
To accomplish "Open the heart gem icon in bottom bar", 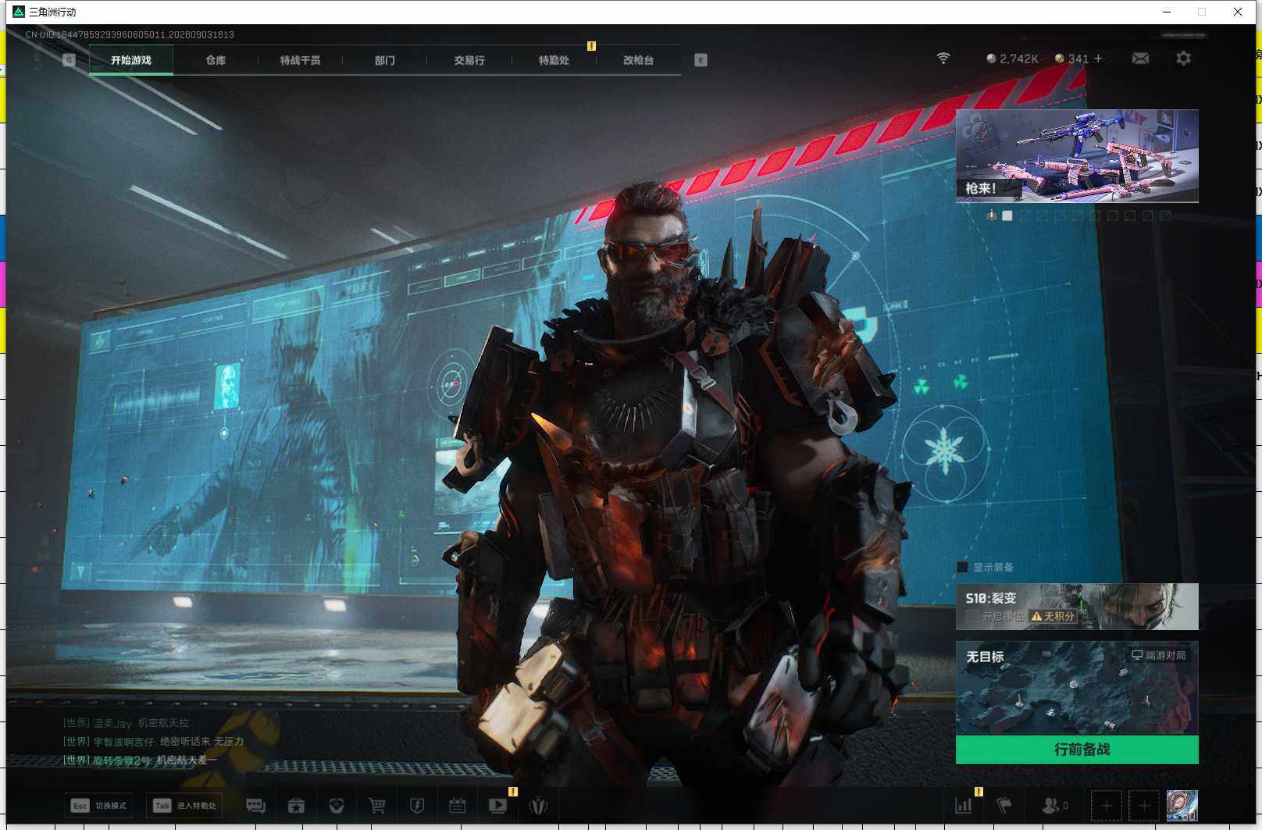I will click(337, 806).
